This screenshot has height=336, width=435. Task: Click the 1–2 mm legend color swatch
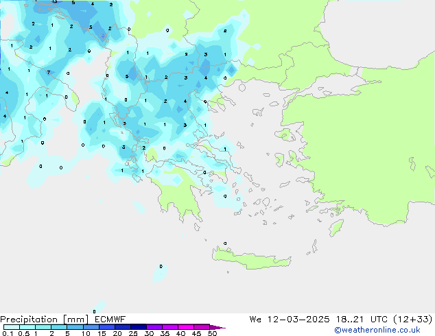(43, 327)
